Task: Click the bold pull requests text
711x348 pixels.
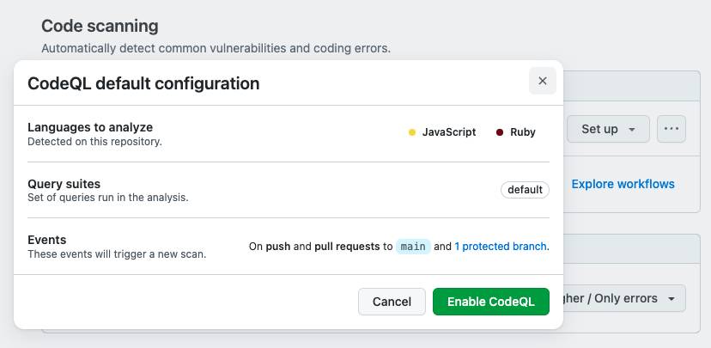Action: 347,246
